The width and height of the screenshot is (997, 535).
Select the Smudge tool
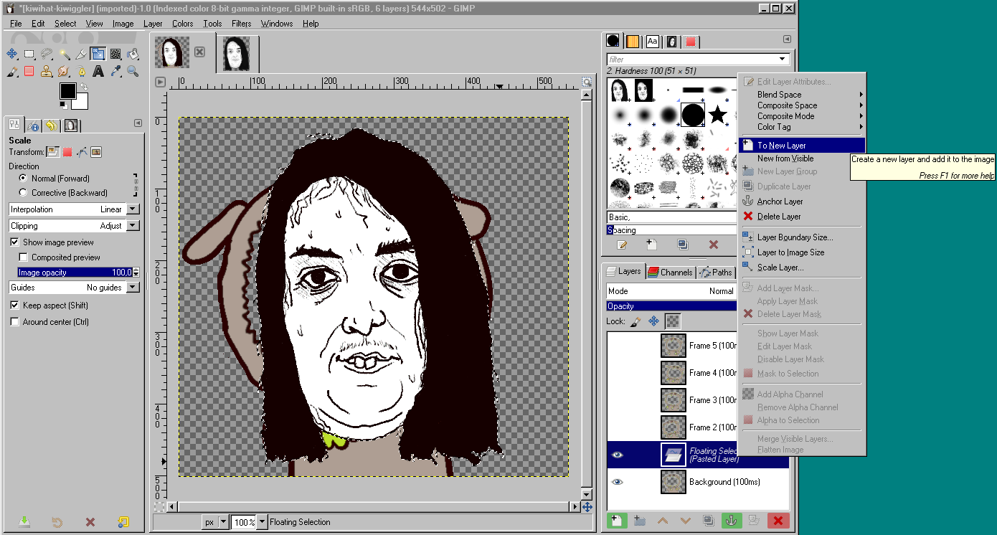[64, 71]
